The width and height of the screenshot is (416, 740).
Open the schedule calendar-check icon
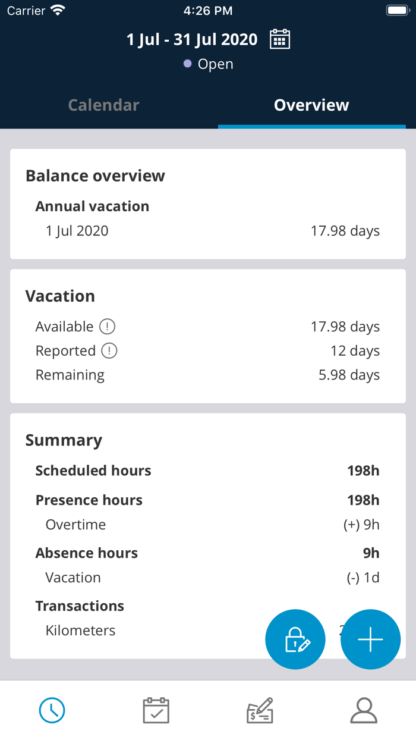[x=156, y=710]
